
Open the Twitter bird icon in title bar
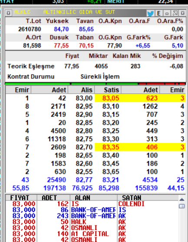tap(151, 13)
